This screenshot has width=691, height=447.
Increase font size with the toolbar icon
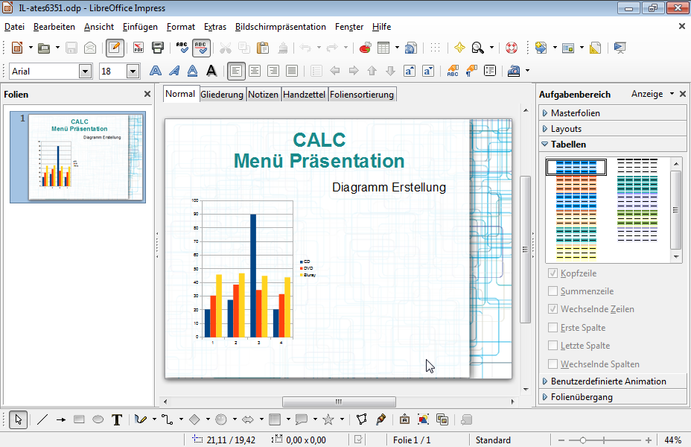[410, 71]
